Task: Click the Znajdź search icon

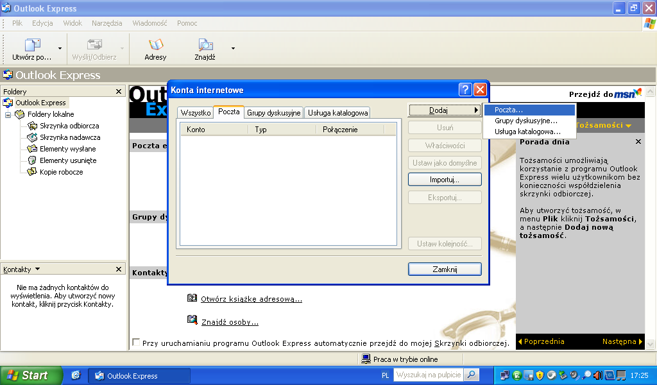Action: coord(205,44)
